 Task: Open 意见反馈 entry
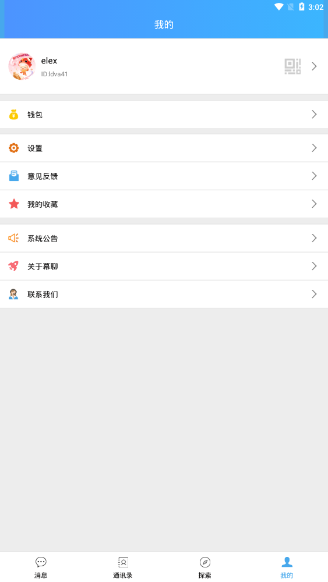point(164,176)
